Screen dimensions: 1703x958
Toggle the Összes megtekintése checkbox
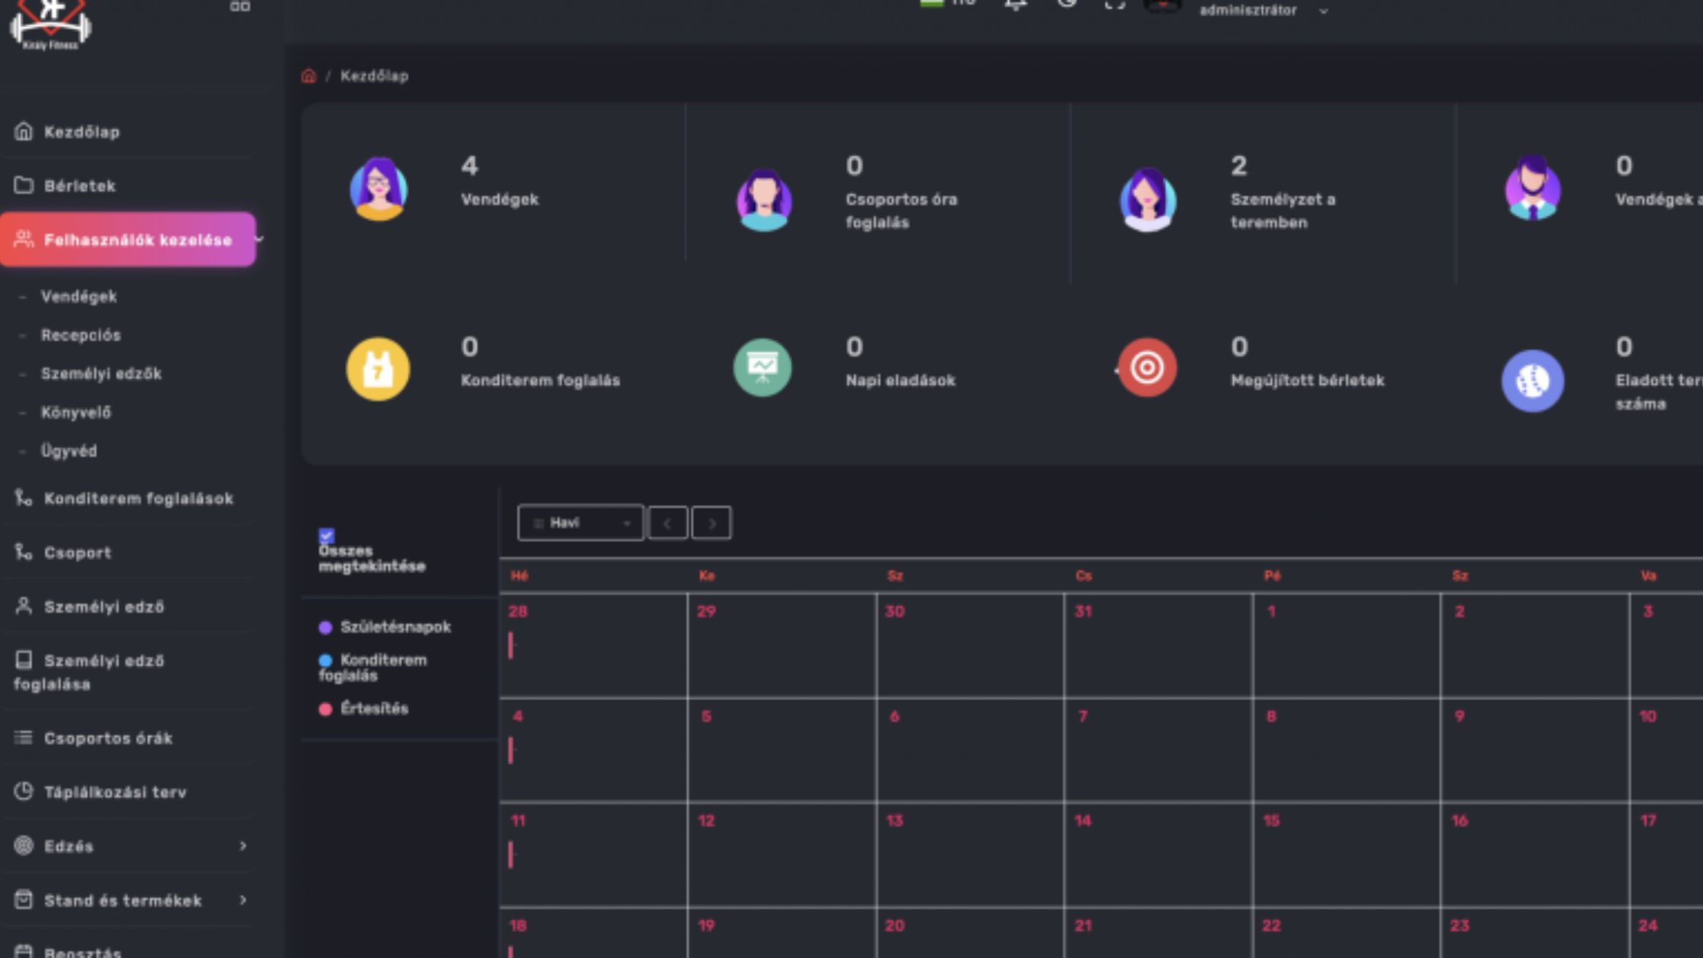pyautogui.click(x=326, y=535)
